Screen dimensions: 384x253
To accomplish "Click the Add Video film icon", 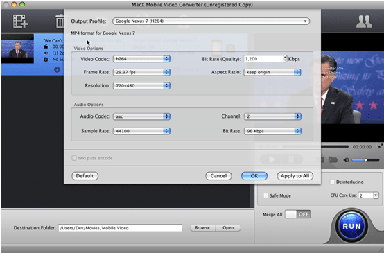I will click(x=20, y=21).
